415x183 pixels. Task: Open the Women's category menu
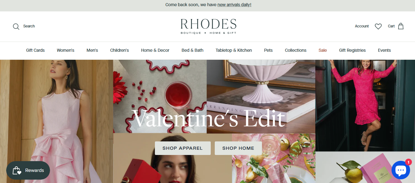tap(65, 50)
